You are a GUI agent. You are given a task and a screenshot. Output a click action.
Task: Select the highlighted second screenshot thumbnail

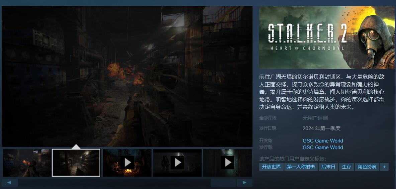tap(76, 163)
